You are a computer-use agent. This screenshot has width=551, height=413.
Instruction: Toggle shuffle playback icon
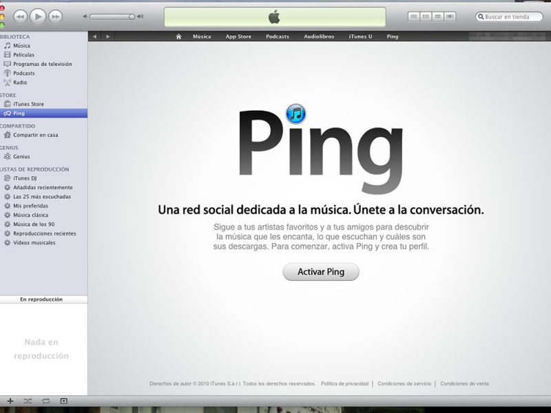(28, 401)
